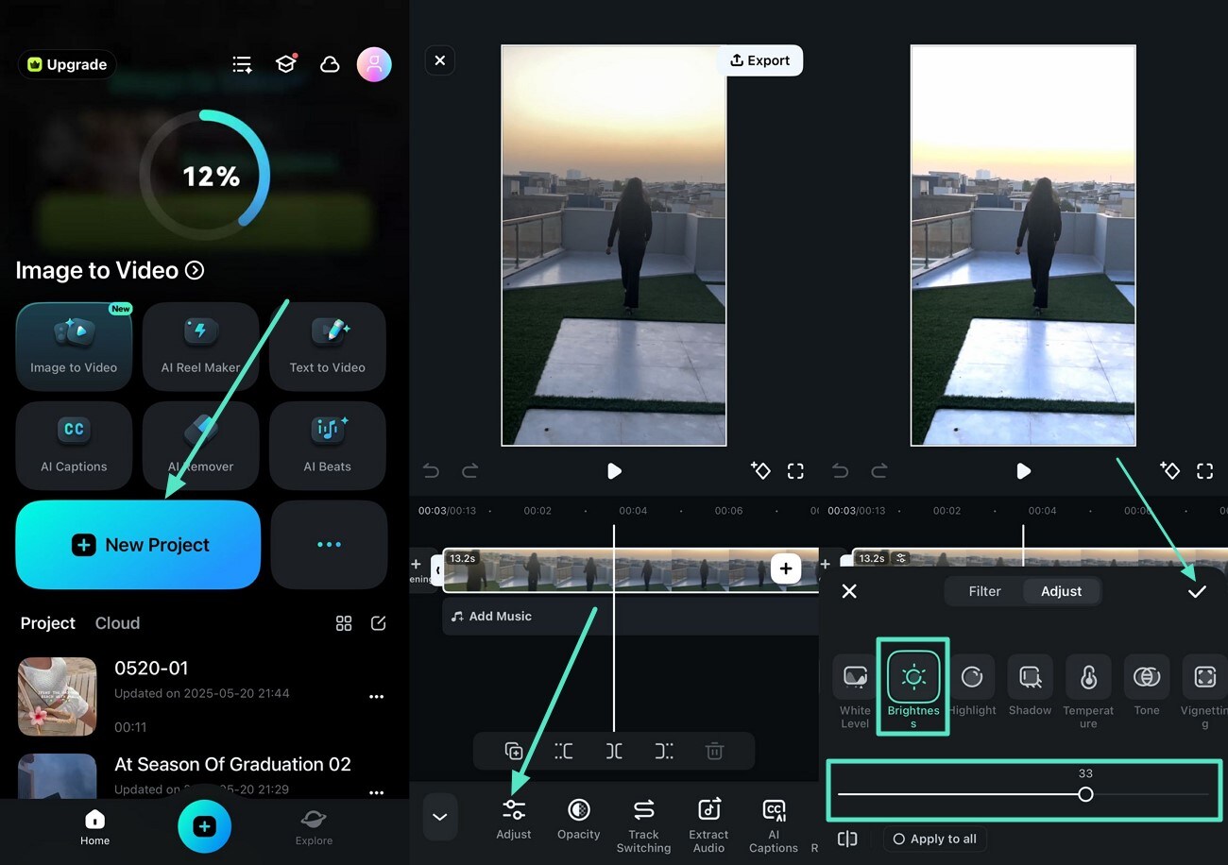Enable the Apply to all option

pos(935,839)
